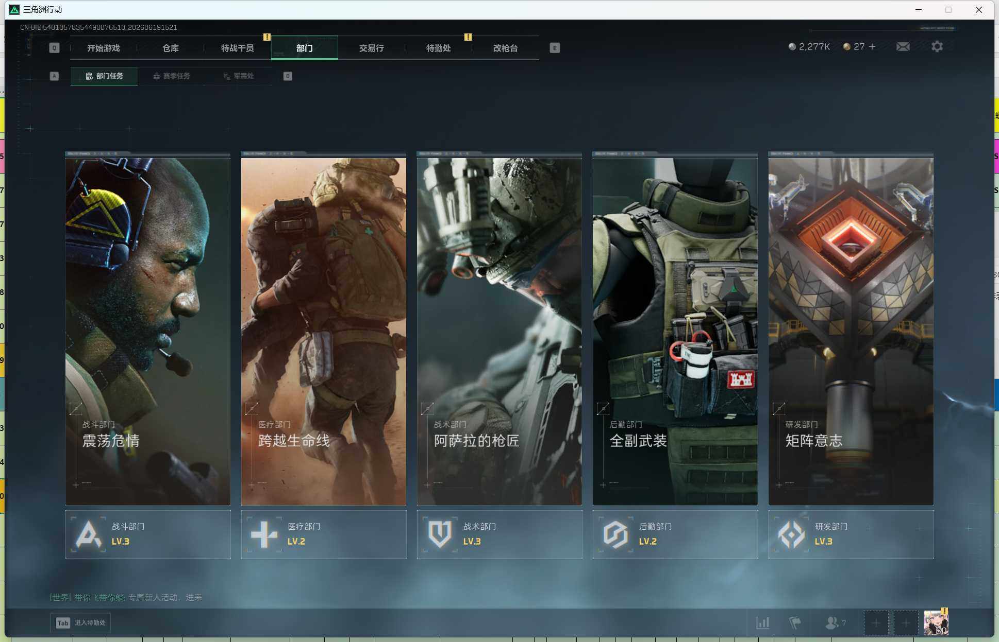
Task: Select the 部门任务 sub-tab
Action: coord(104,76)
